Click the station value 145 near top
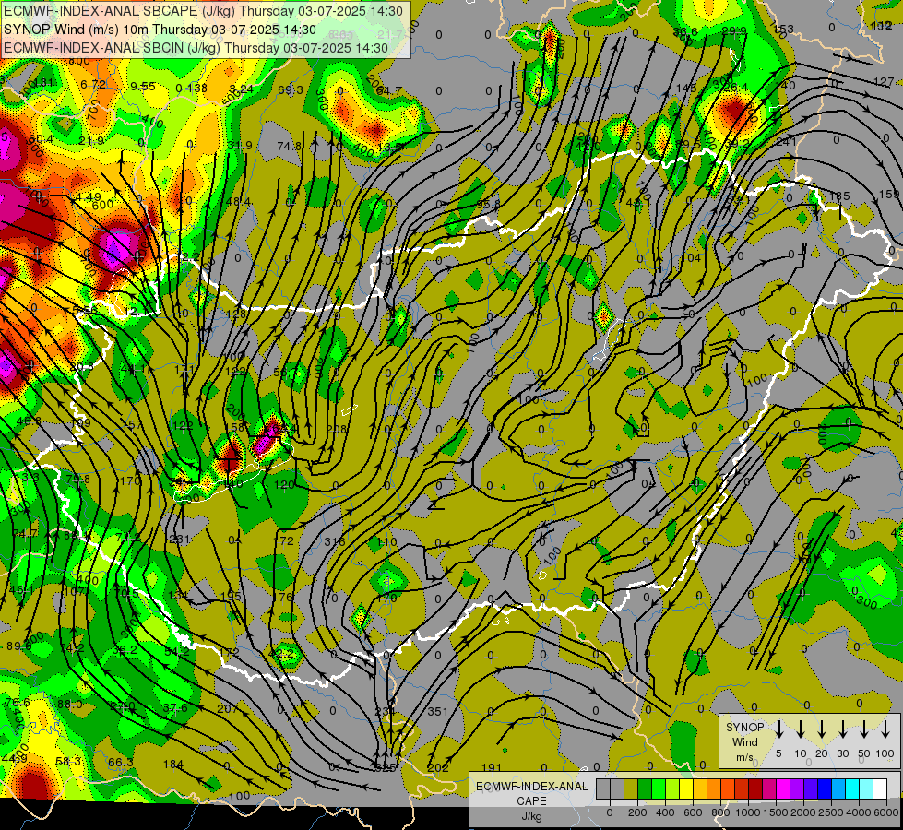This screenshot has width=903, height=830. 686,89
